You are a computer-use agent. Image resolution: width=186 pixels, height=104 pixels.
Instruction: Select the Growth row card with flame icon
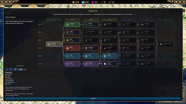[x=147, y=24]
